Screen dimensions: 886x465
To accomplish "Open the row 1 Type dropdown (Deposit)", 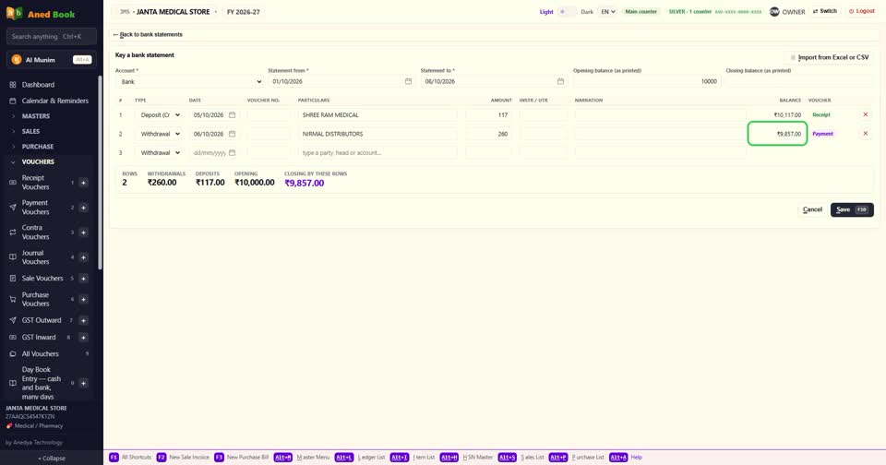I will (x=160, y=114).
